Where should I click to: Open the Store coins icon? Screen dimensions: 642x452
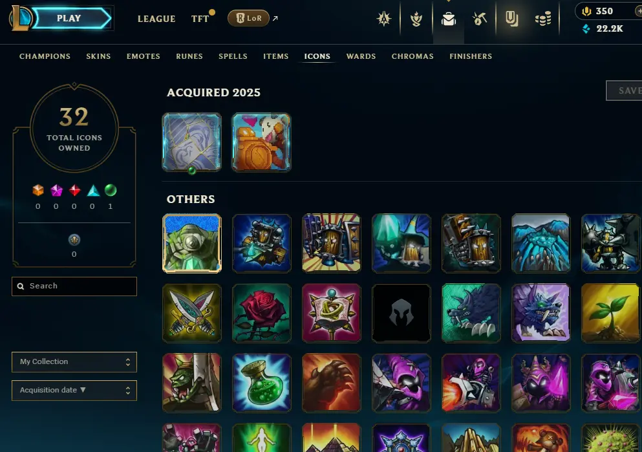(543, 19)
